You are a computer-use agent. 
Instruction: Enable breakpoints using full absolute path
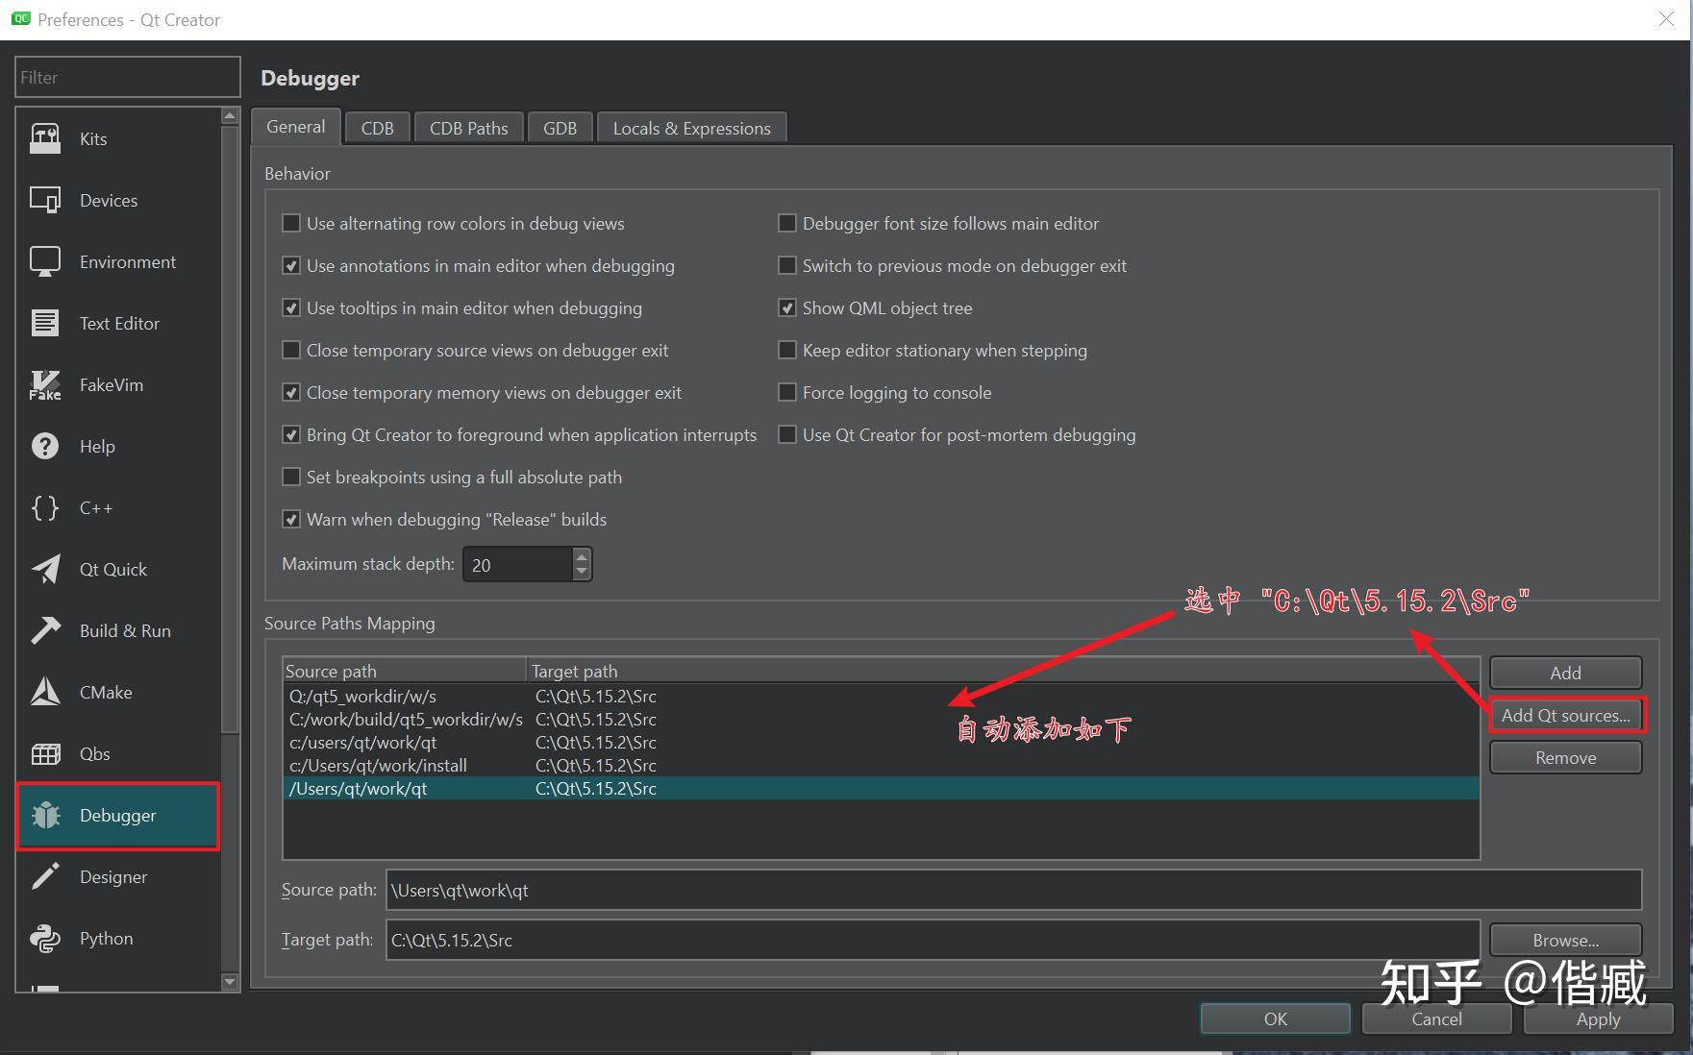291,478
